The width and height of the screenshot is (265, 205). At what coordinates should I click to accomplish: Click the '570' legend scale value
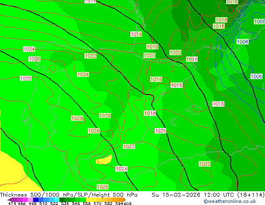coord(97,203)
